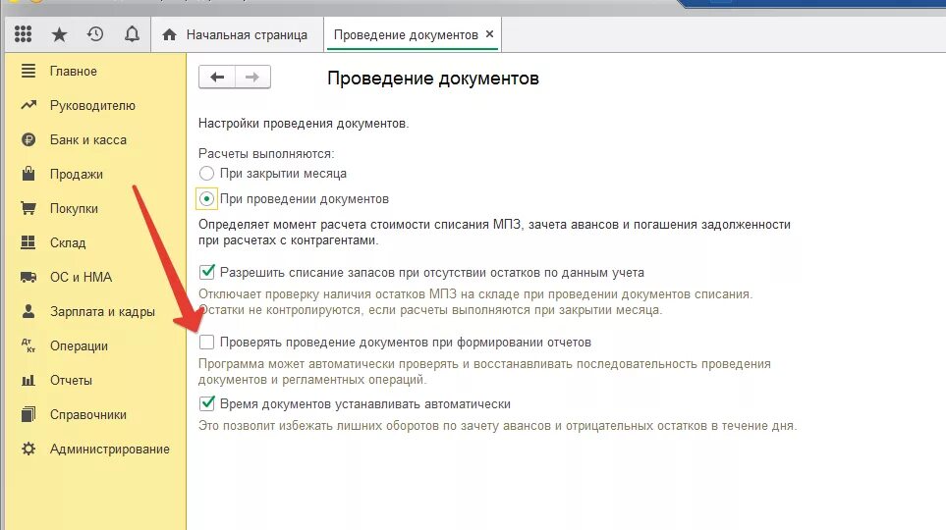The width and height of the screenshot is (946, 530).
Task: Go forward with the right arrow button
Action: tap(252, 78)
